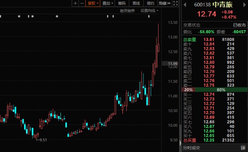Go to previous stock with left arrow

coord(185,5)
